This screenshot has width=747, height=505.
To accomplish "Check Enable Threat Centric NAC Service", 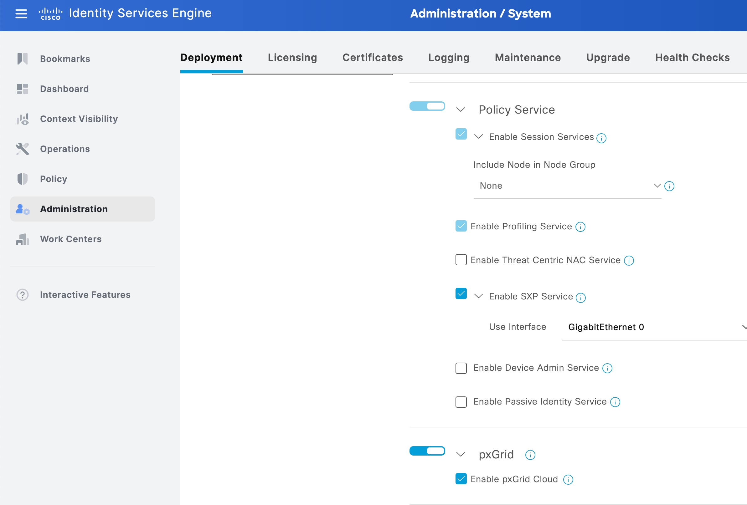I will coord(461,260).
